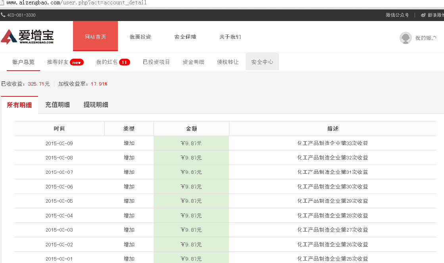Click the 我的账户 link
Image resolution: width=444 pixels, height=263 pixels.
tap(425, 38)
